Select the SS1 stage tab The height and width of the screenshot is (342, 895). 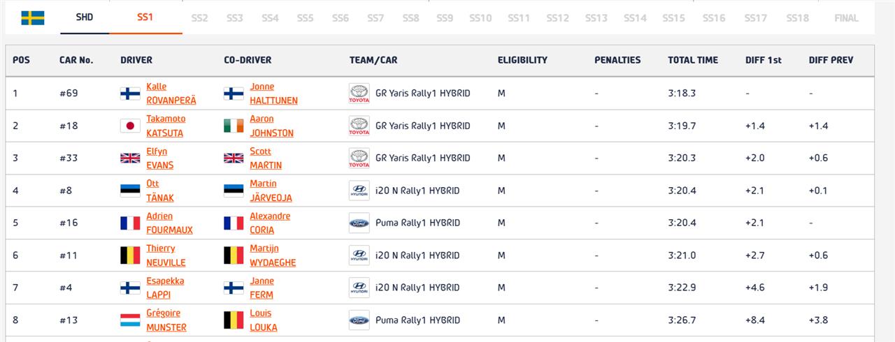tap(145, 17)
